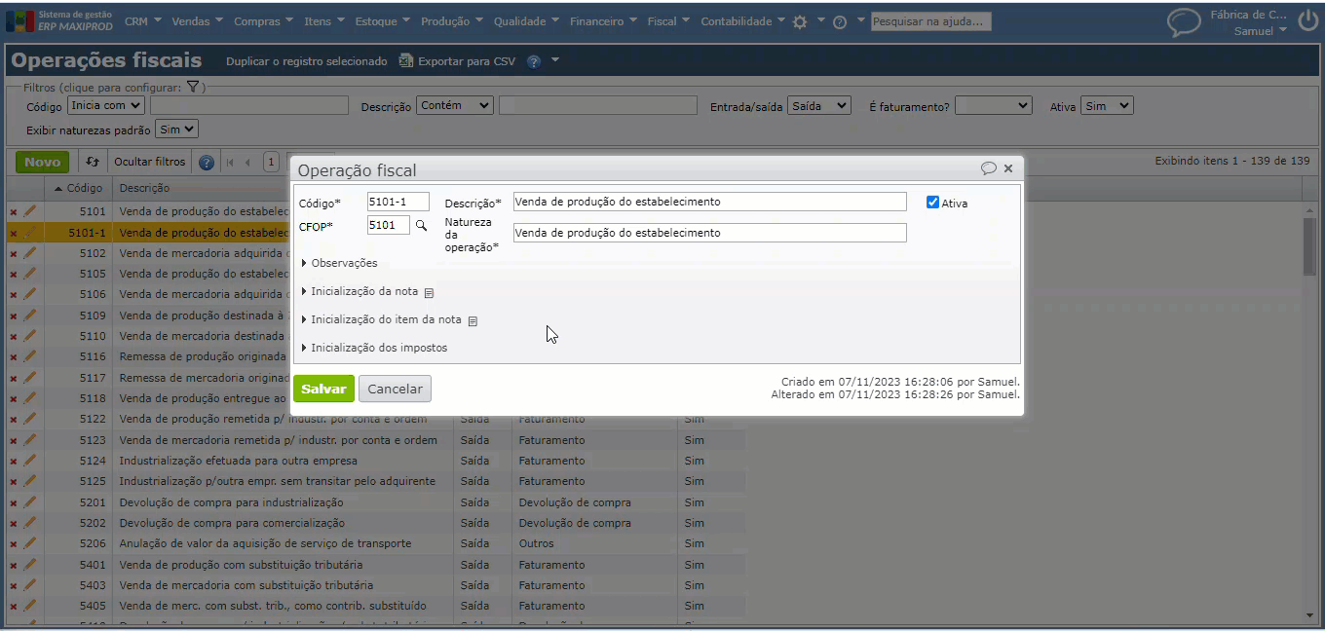Click the CFOP magnifier lookup icon

(421, 225)
